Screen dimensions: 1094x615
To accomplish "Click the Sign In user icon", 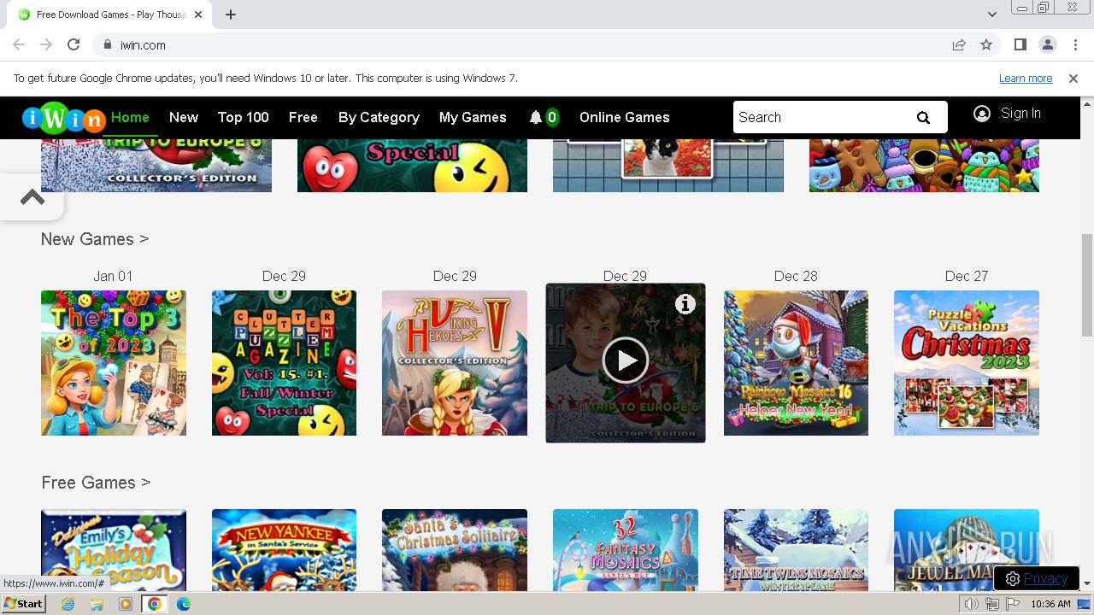I will coord(982,114).
